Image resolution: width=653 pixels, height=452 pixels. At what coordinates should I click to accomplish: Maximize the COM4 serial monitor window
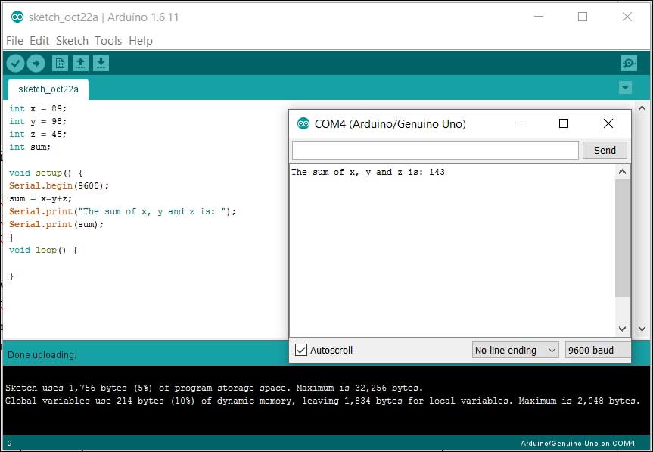[563, 123]
